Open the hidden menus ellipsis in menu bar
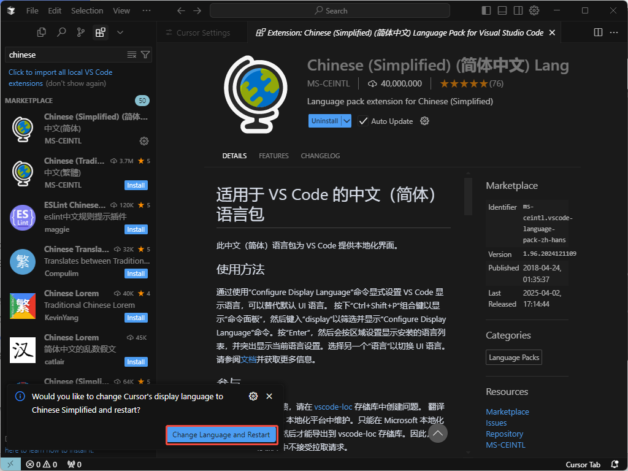This screenshot has width=628, height=471. click(x=147, y=11)
